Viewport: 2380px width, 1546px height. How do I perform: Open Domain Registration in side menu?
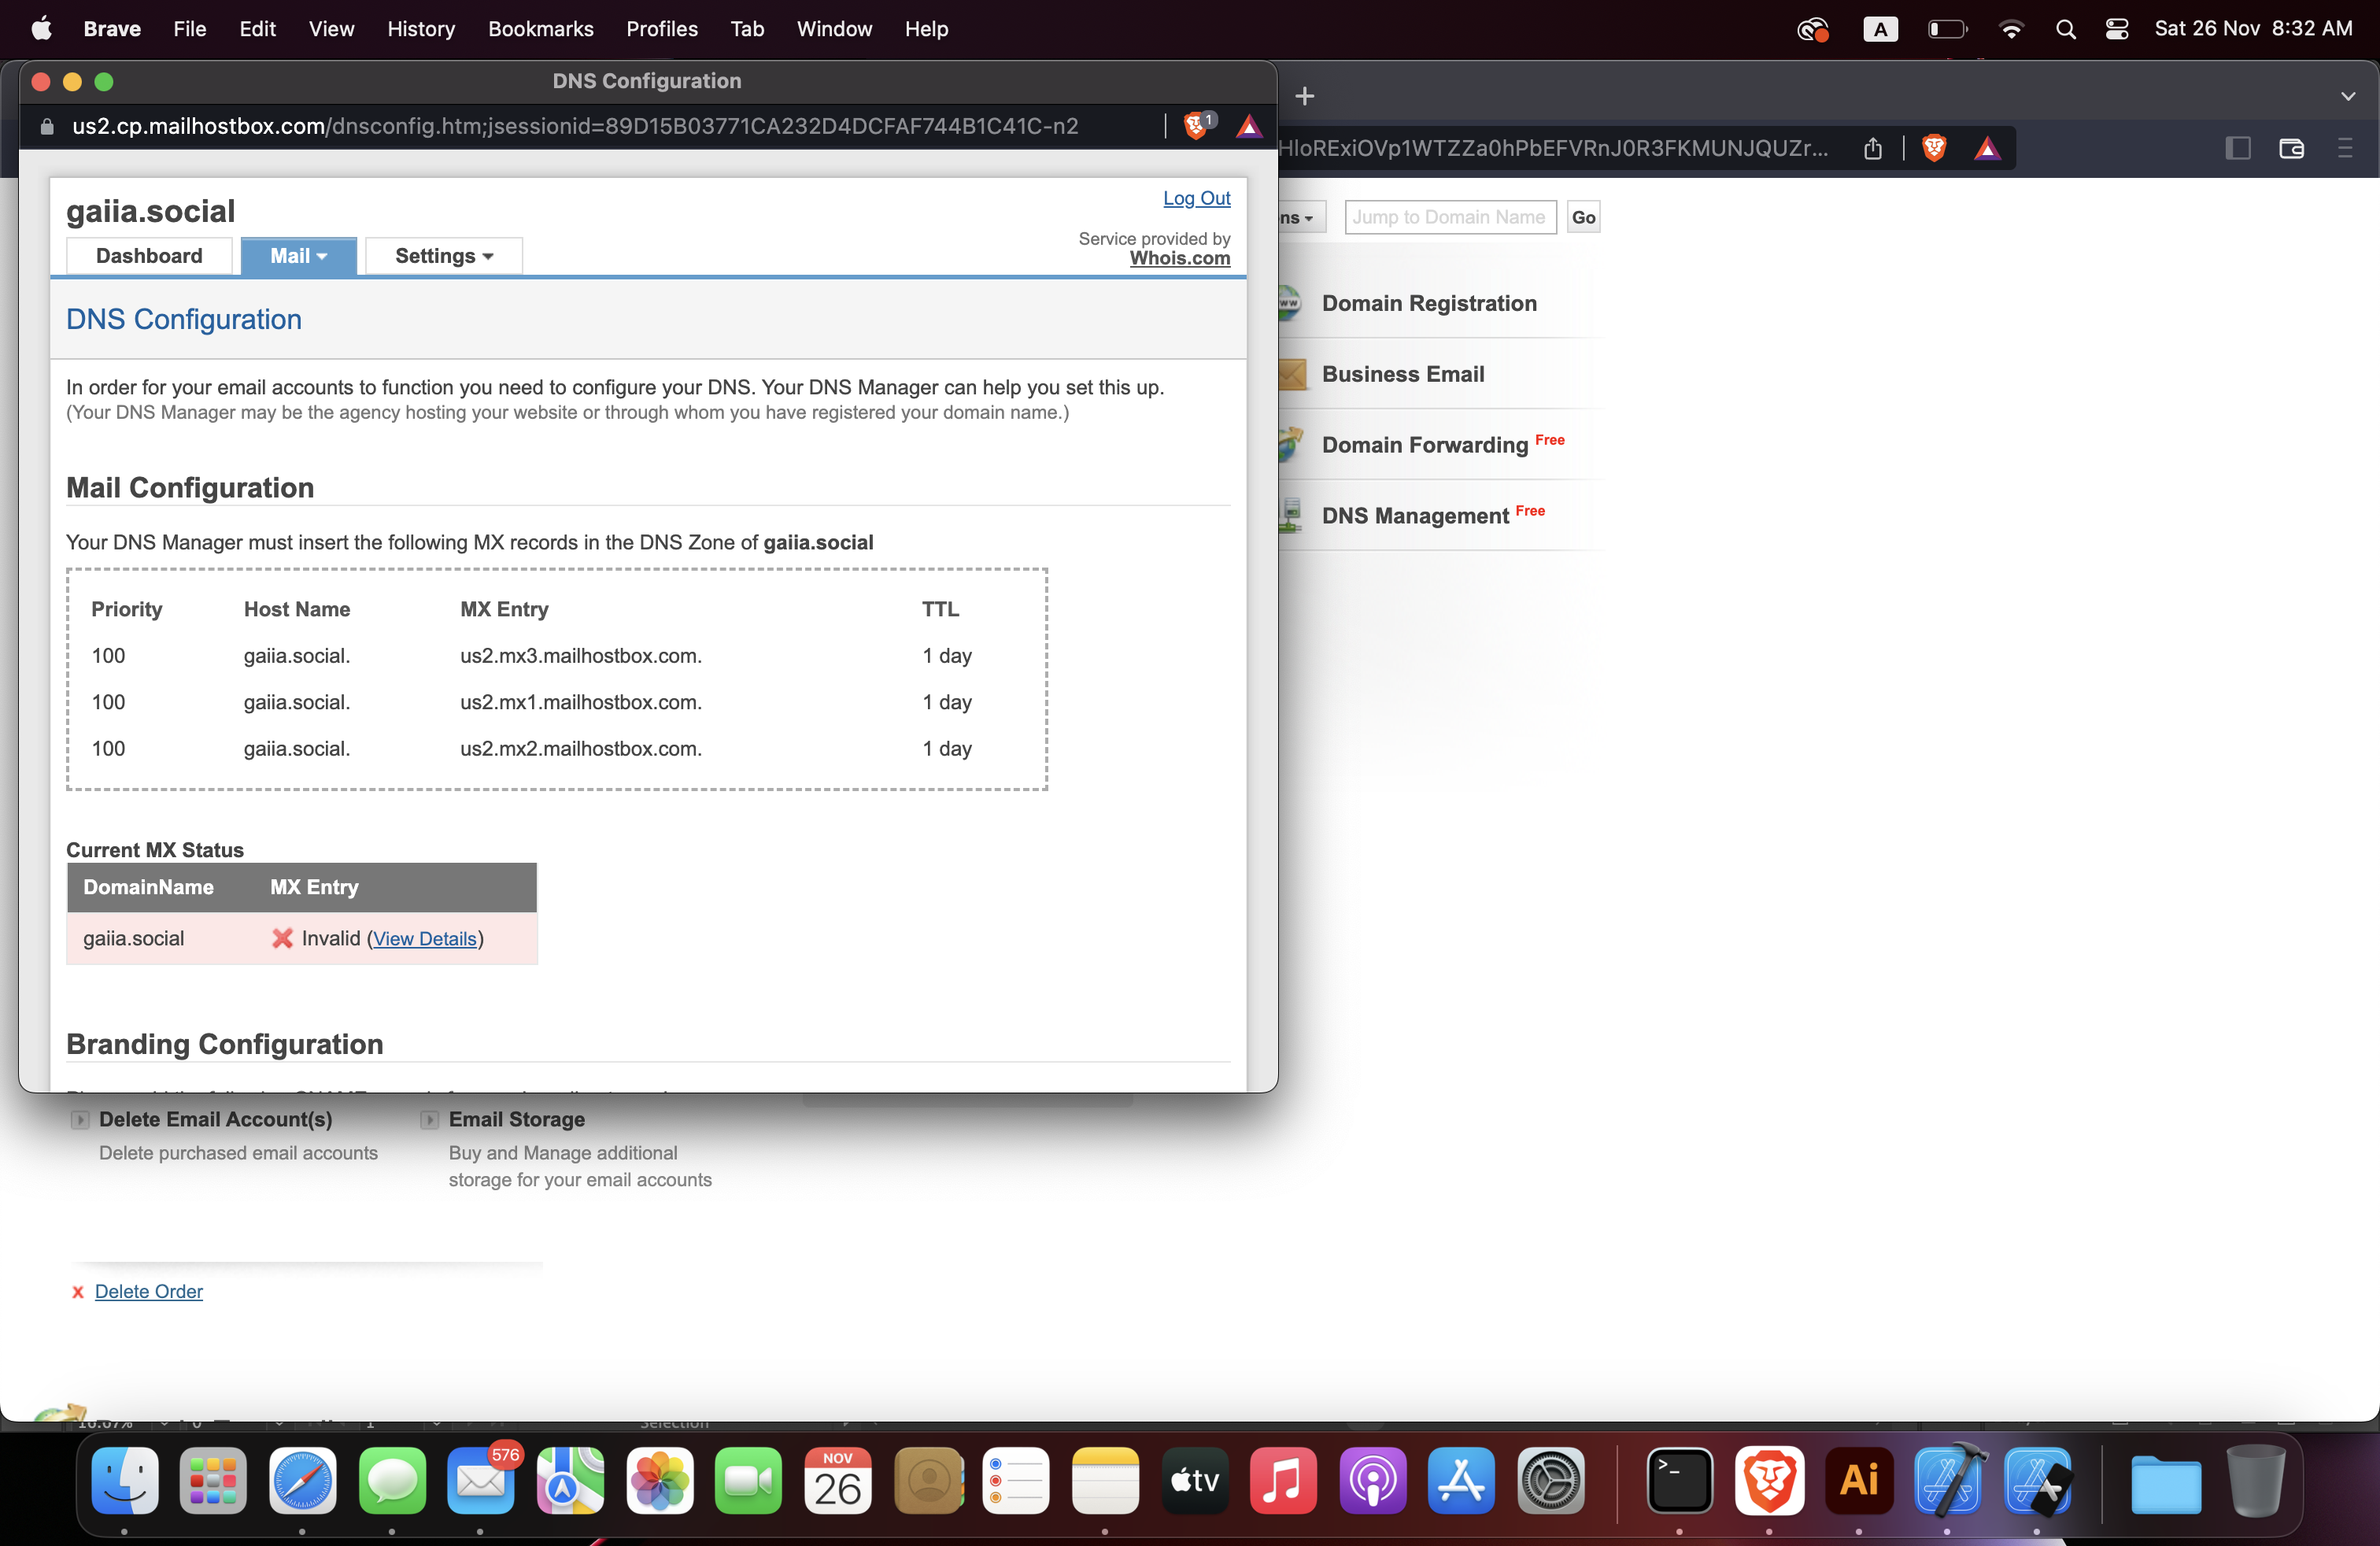coord(1429,303)
